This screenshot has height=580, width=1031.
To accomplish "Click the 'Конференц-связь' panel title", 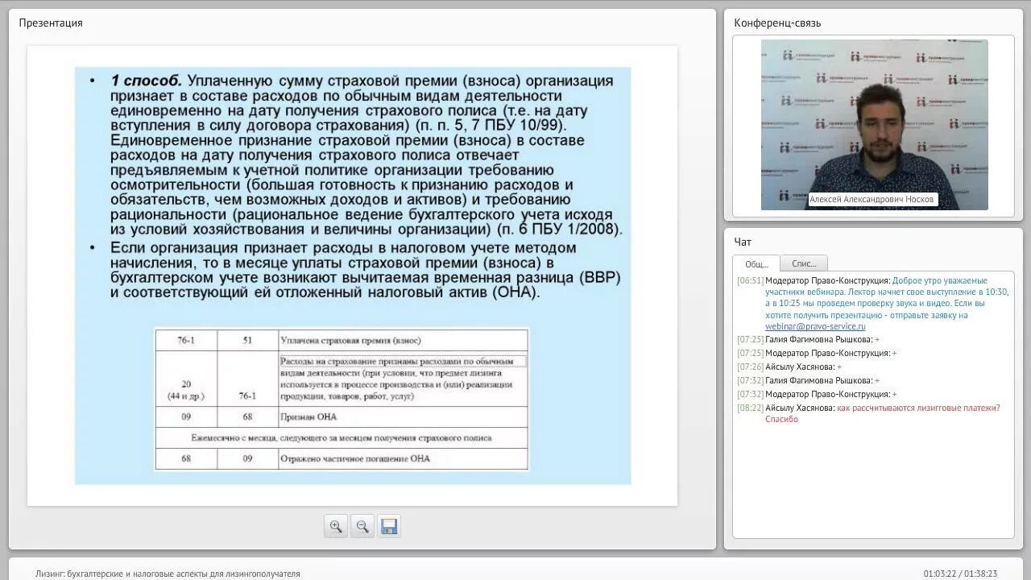I will pyautogui.click(x=777, y=23).
